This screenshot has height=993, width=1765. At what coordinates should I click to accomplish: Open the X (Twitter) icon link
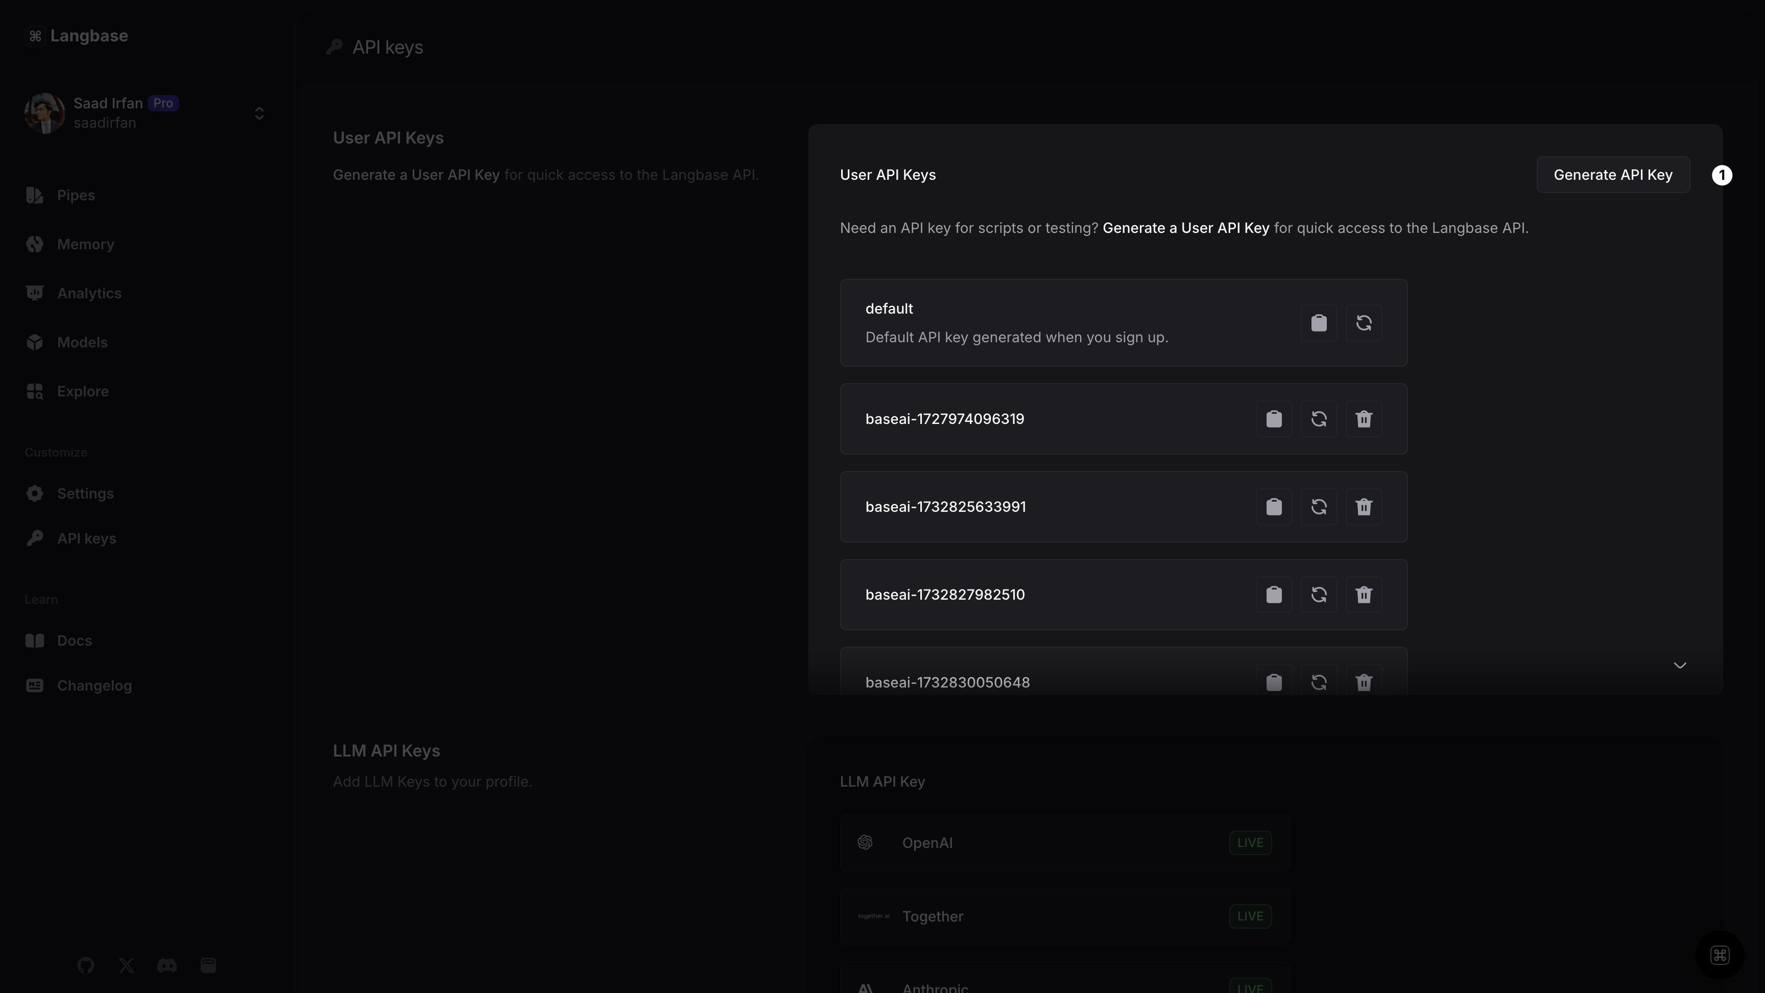pyautogui.click(x=126, y=965)
